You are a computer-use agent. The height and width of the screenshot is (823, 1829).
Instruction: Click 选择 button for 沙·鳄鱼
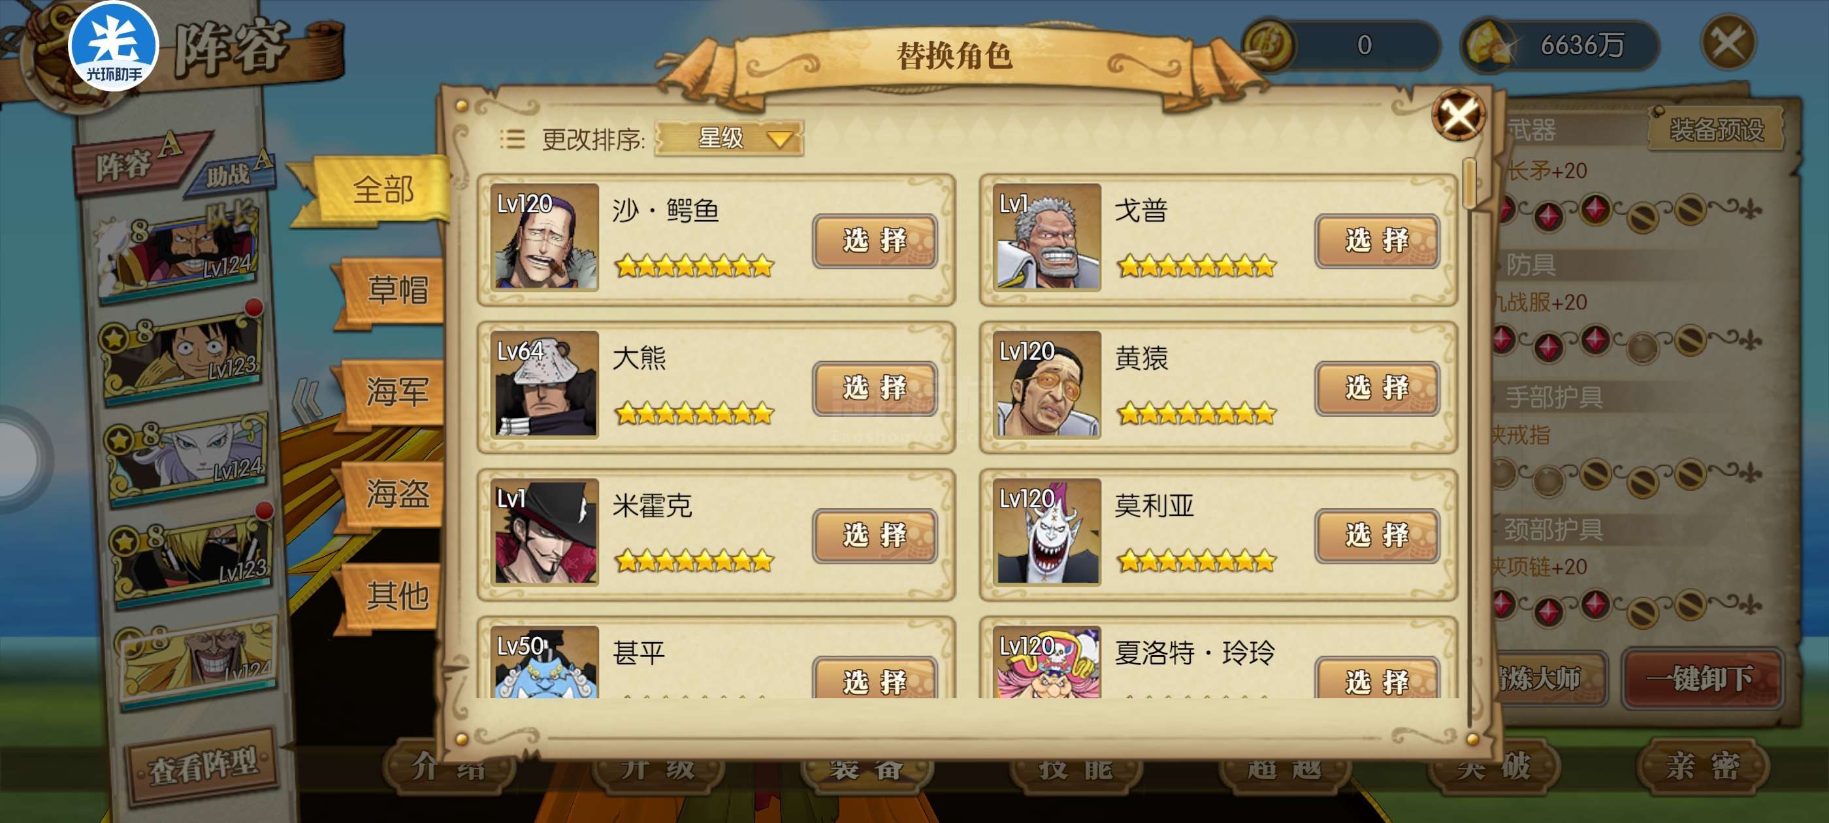pyautogui.click(x=875, y=241)
